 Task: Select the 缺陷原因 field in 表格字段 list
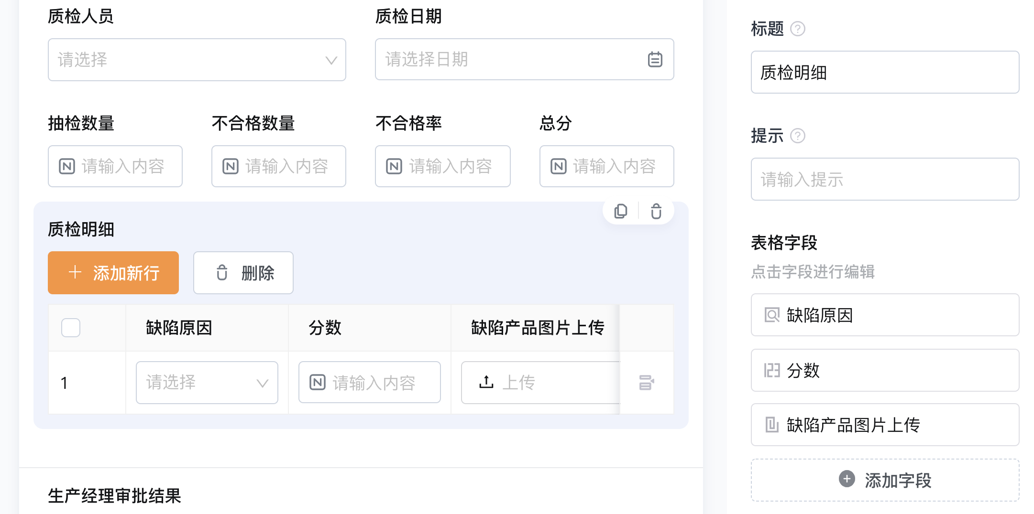coord(885,315)
